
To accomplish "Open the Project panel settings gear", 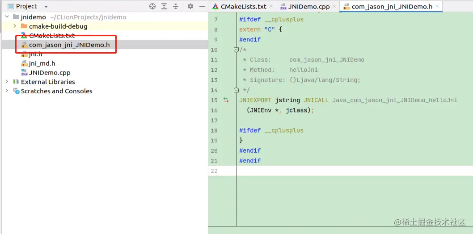I will [190, 6].
